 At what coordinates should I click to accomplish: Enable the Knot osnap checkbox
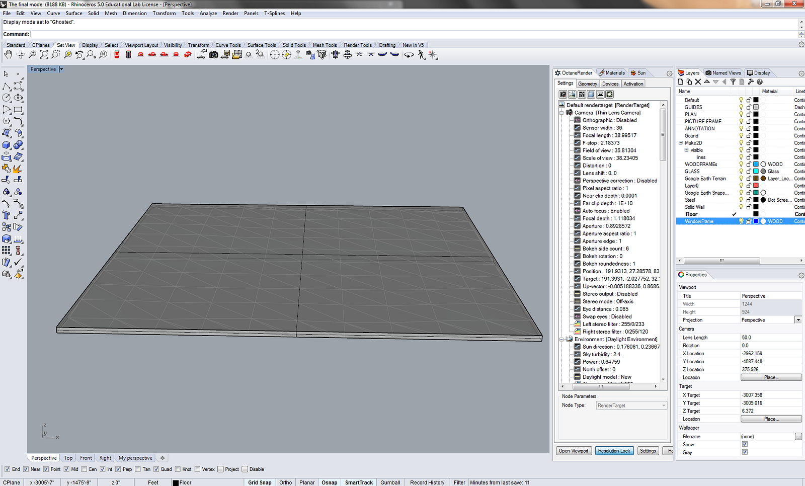pyautogui.click(x=179, y=469)
